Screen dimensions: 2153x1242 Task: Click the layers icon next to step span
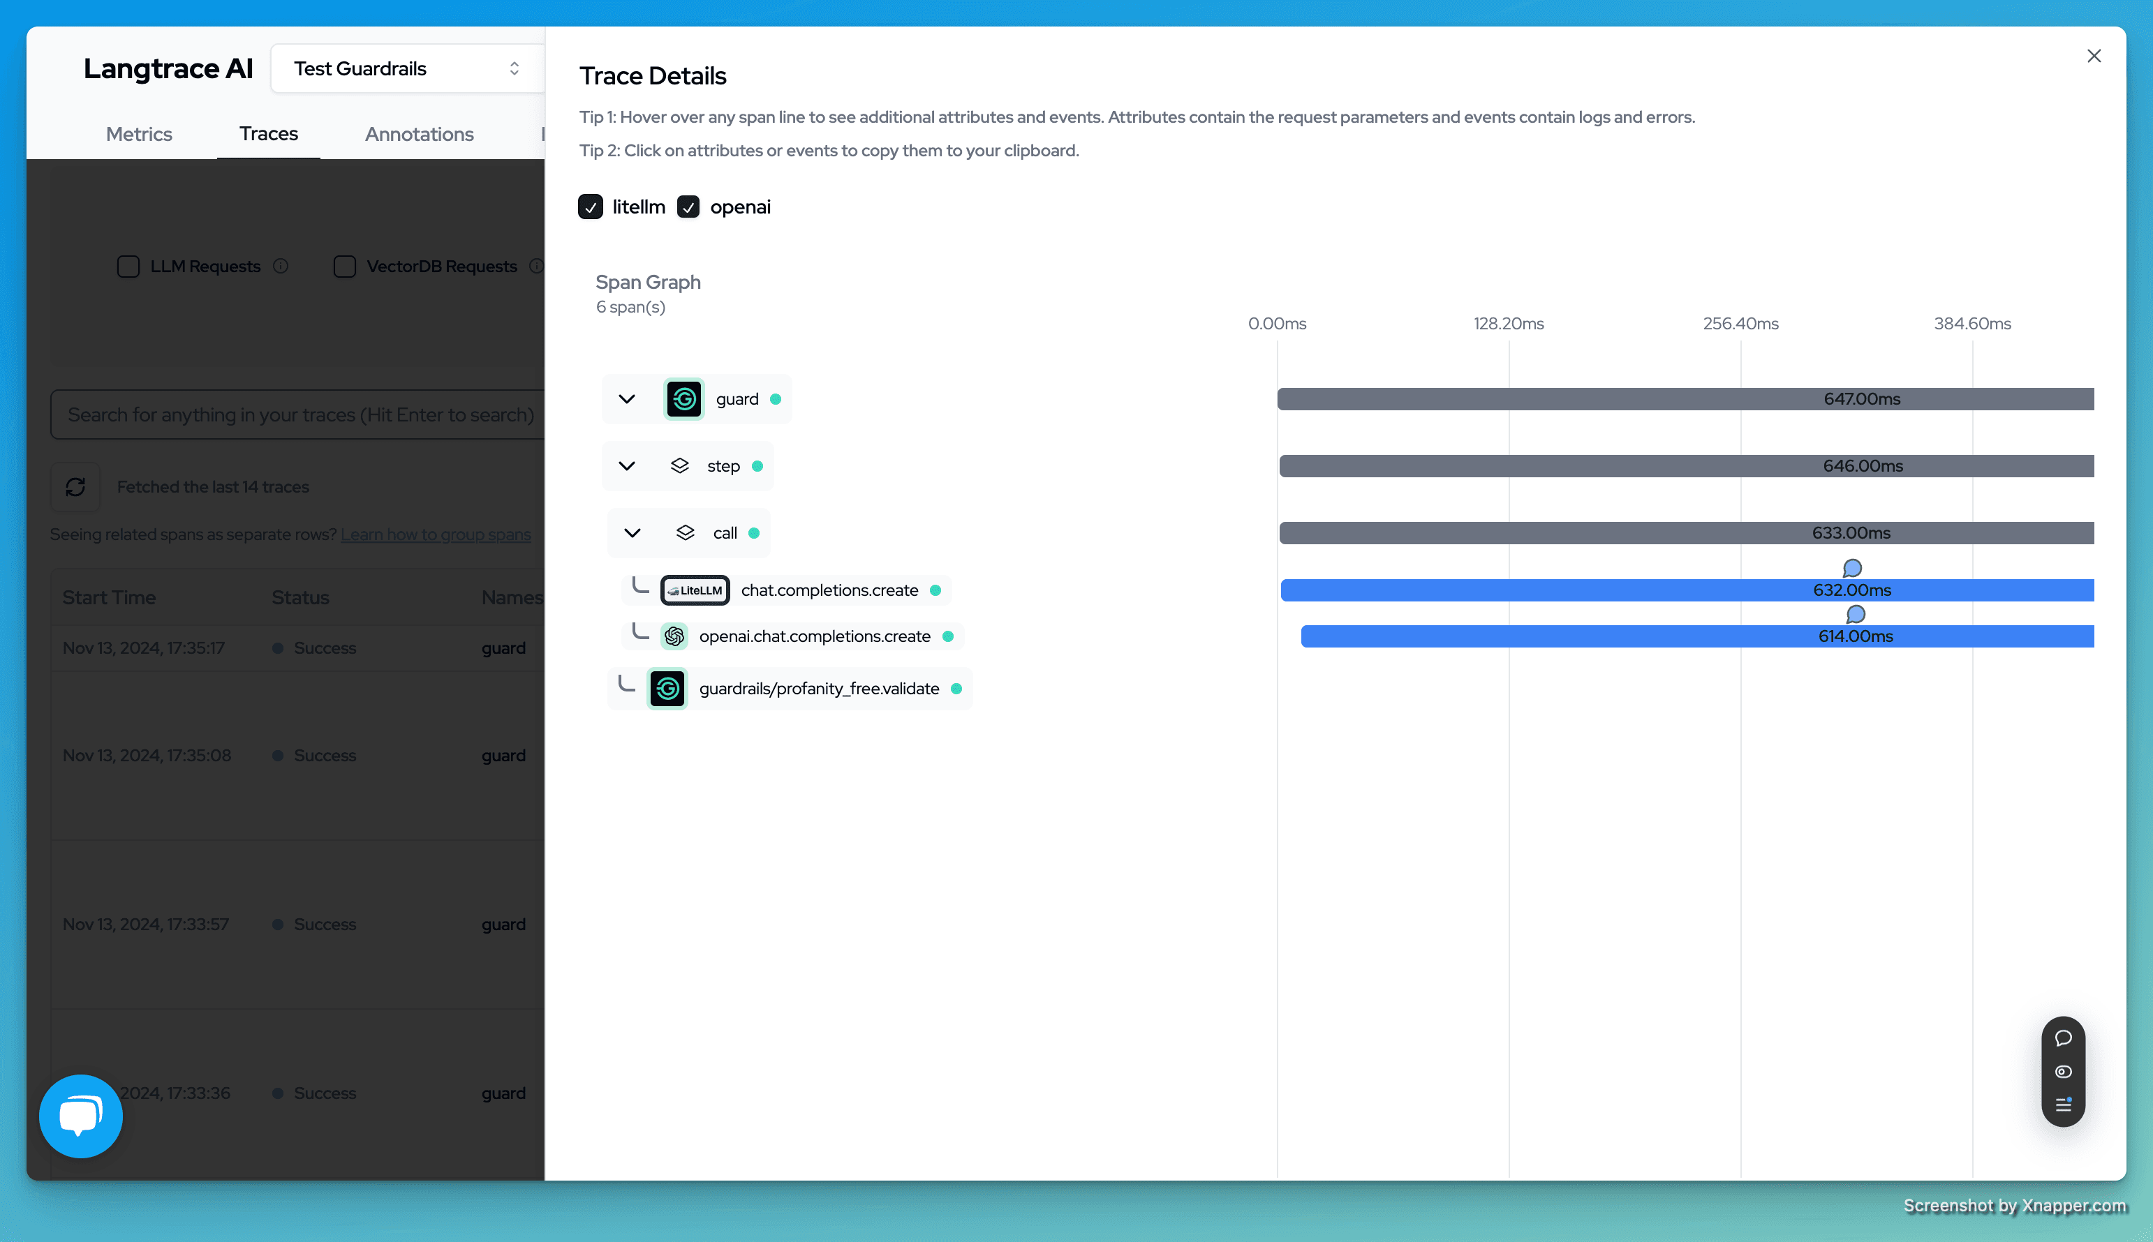(679, 466)
